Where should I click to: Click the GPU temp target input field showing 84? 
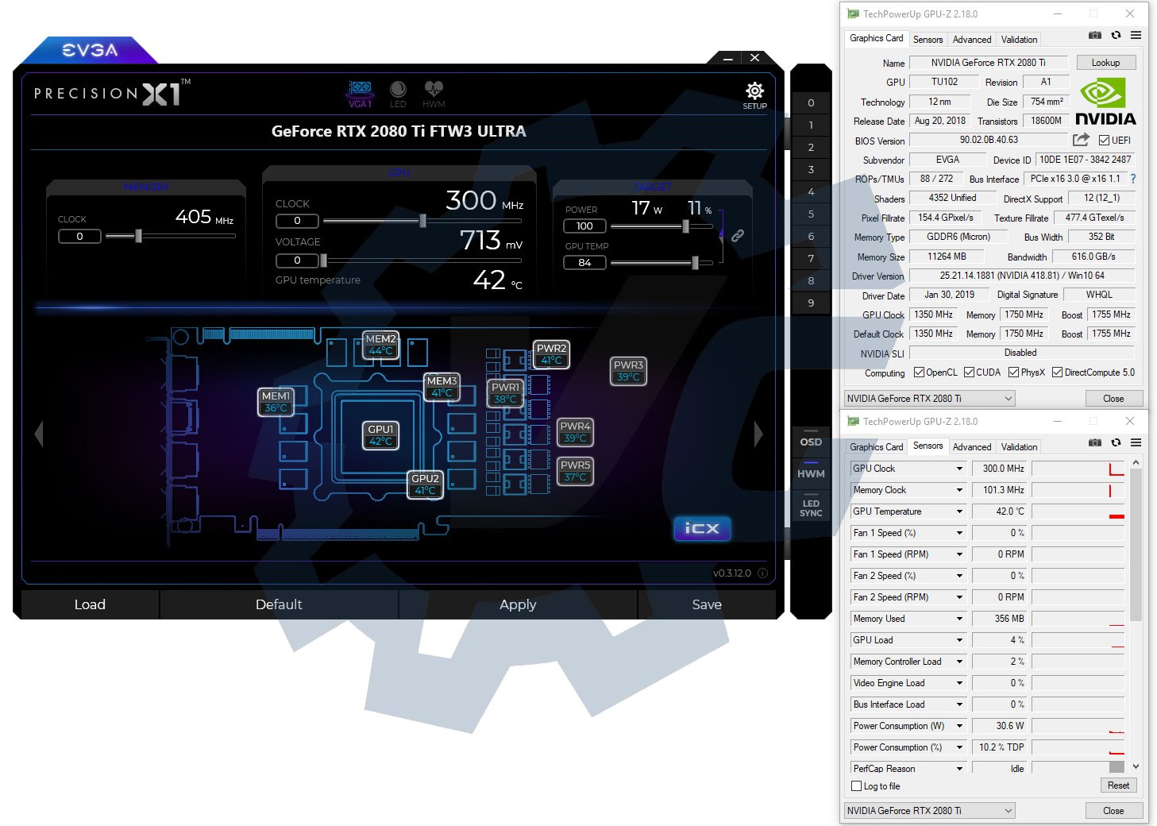click(584, 263)
